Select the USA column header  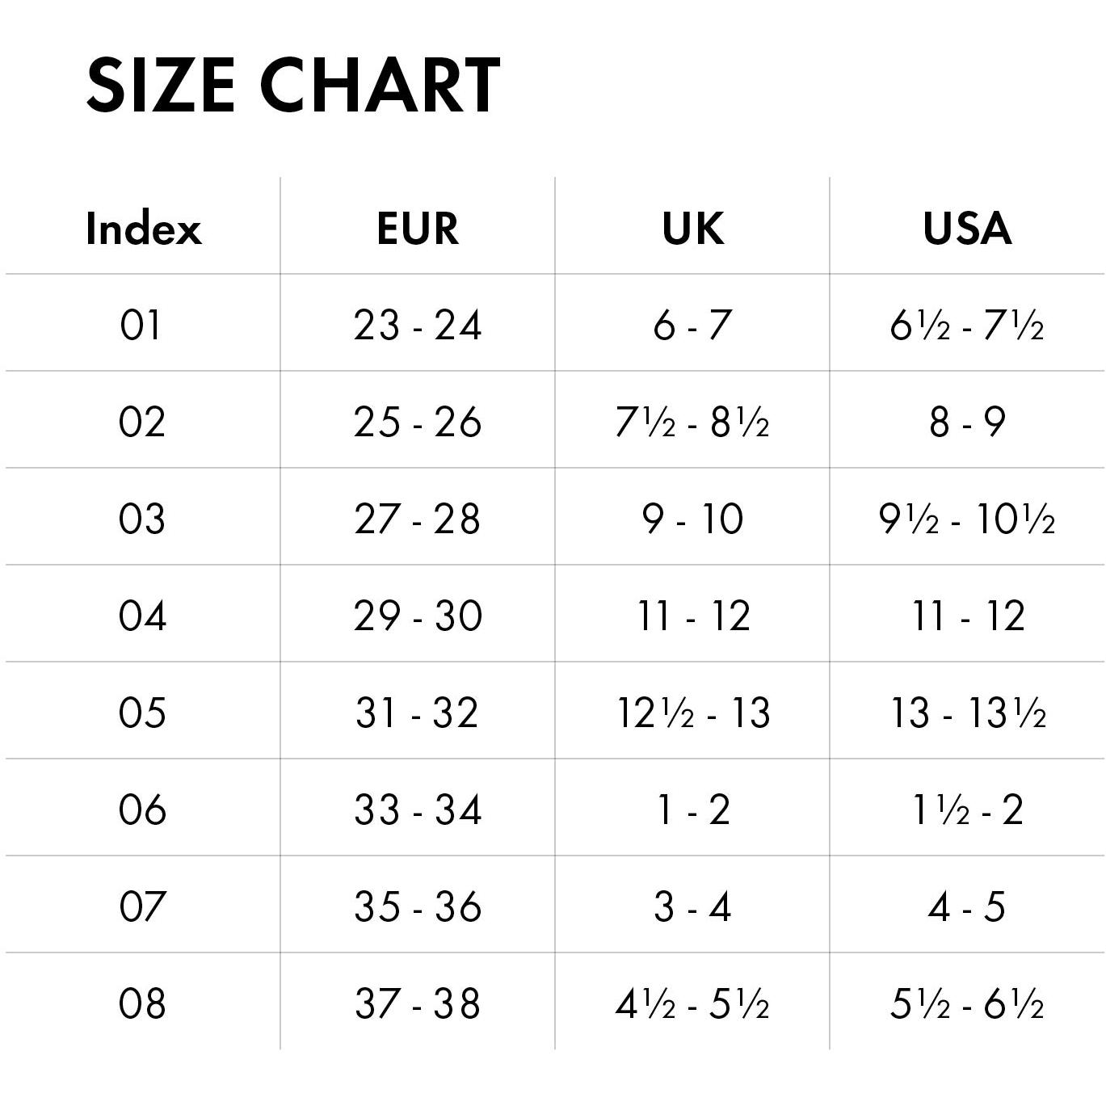(x=967, y=229)
